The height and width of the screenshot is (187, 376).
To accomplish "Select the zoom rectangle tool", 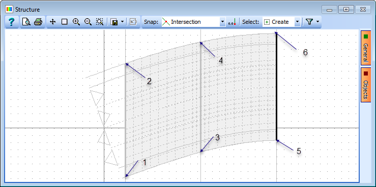I will [64, 22].
